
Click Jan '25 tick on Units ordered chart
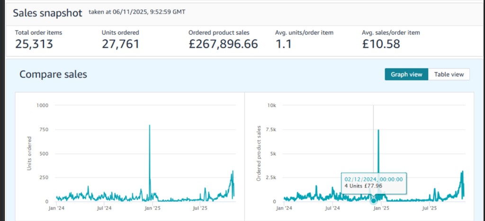pos(152,208)
